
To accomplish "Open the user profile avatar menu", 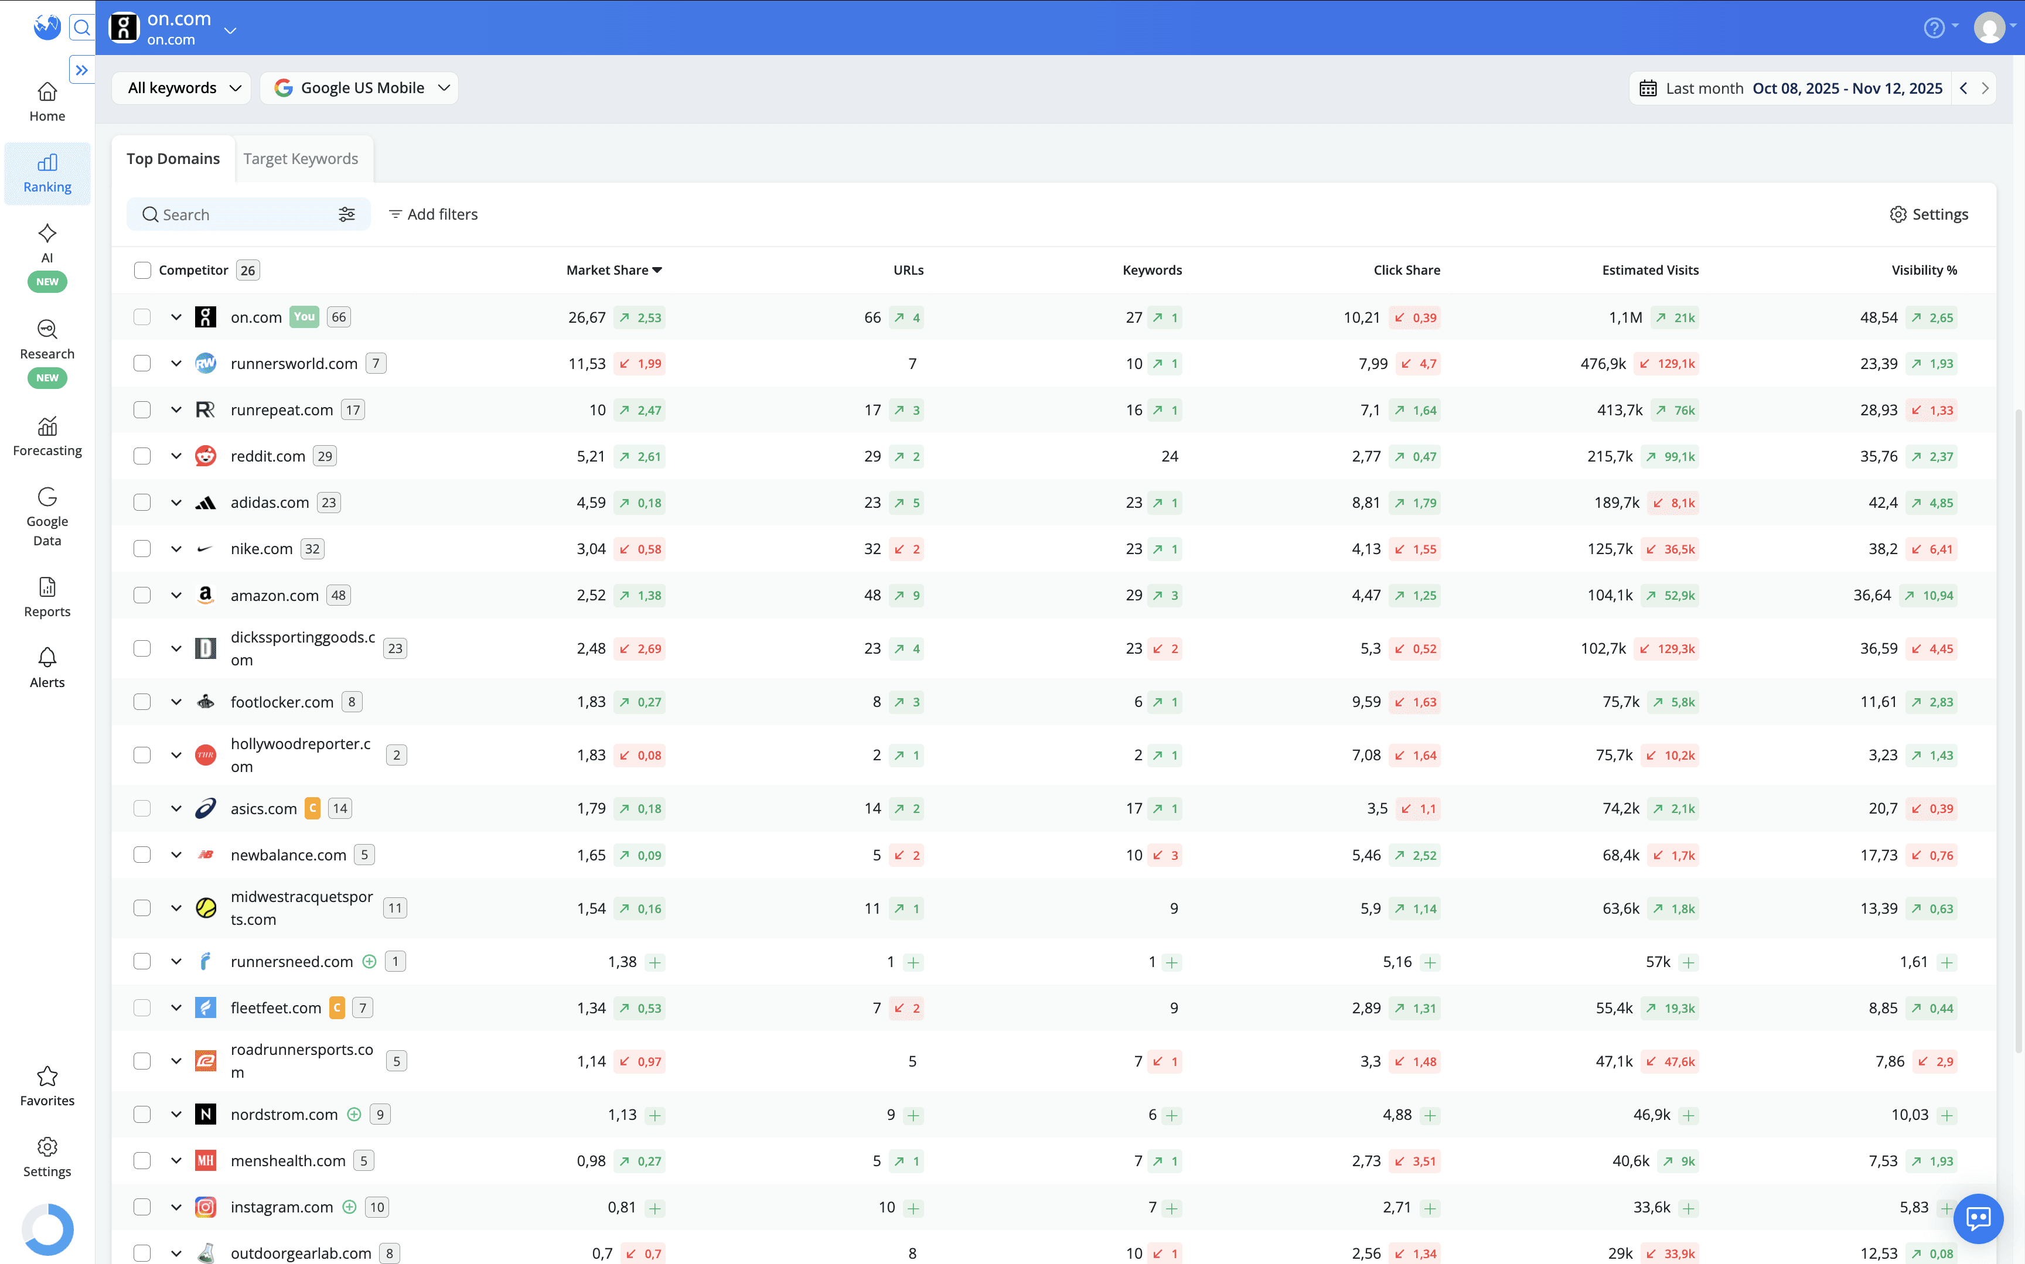I will 1990,28.
